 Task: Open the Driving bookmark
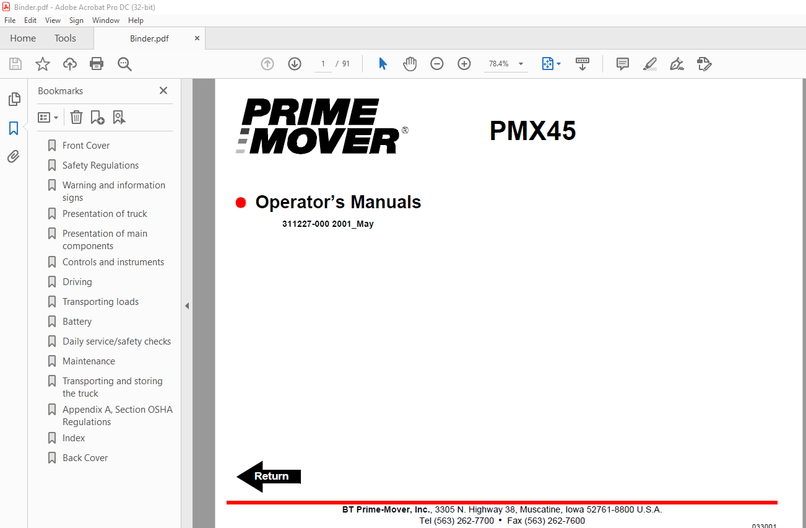point(77,282)
